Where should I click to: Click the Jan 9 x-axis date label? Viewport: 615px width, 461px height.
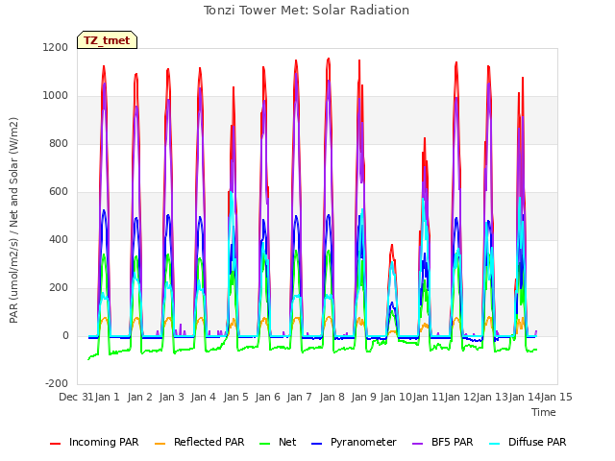point(363,397)
